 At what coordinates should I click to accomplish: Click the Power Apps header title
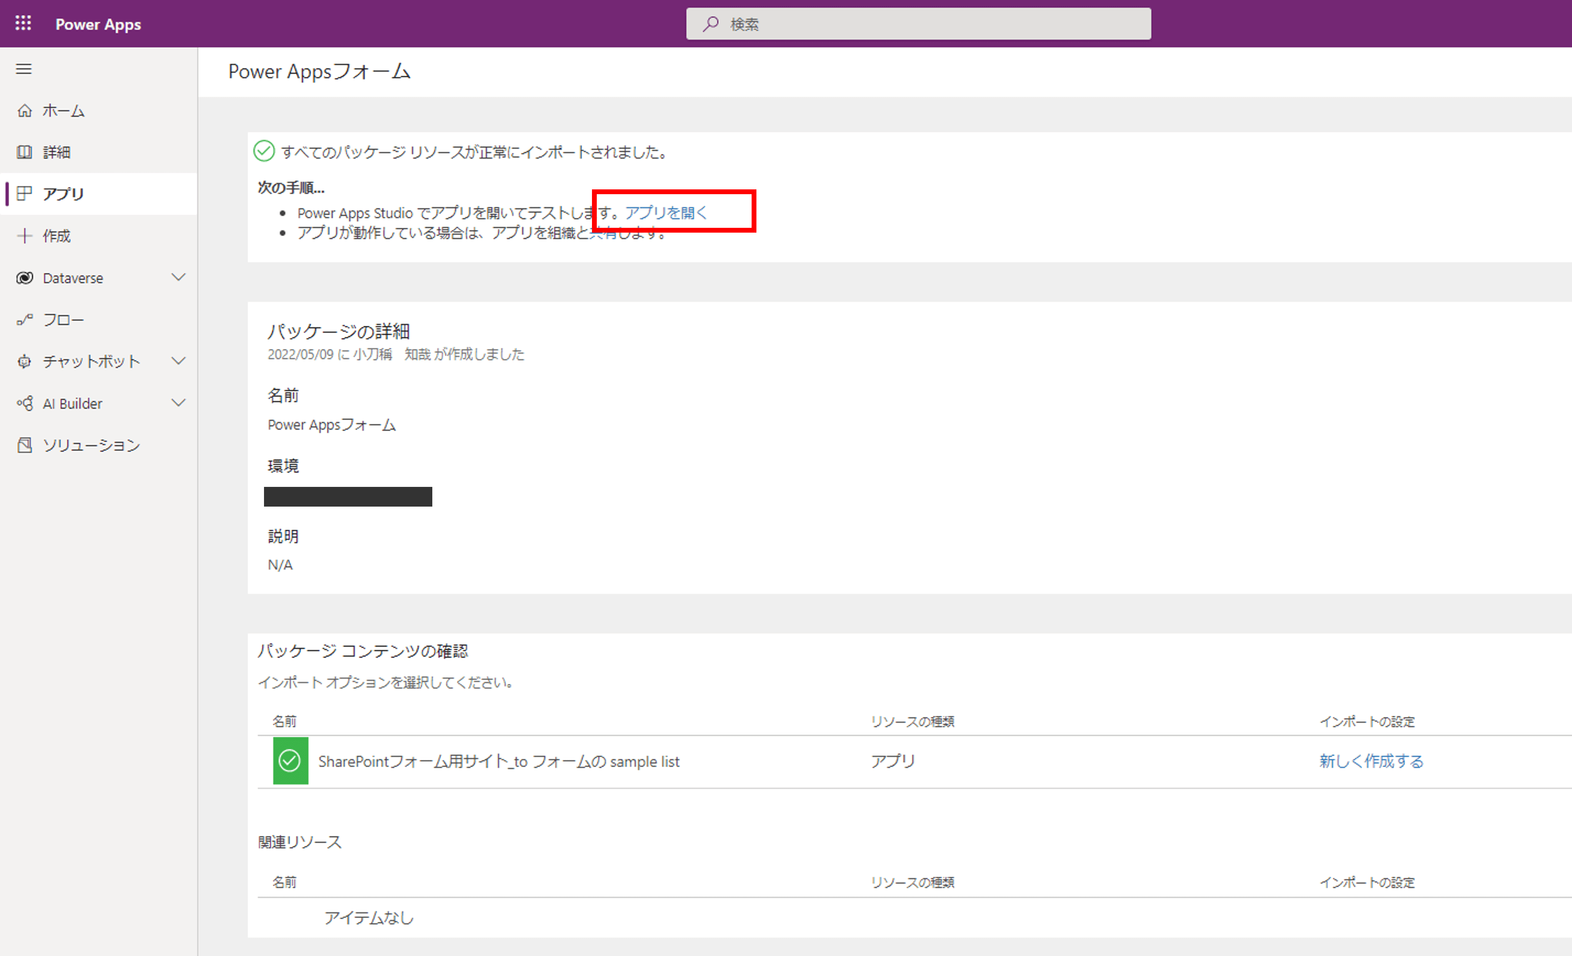pos(98,24)
